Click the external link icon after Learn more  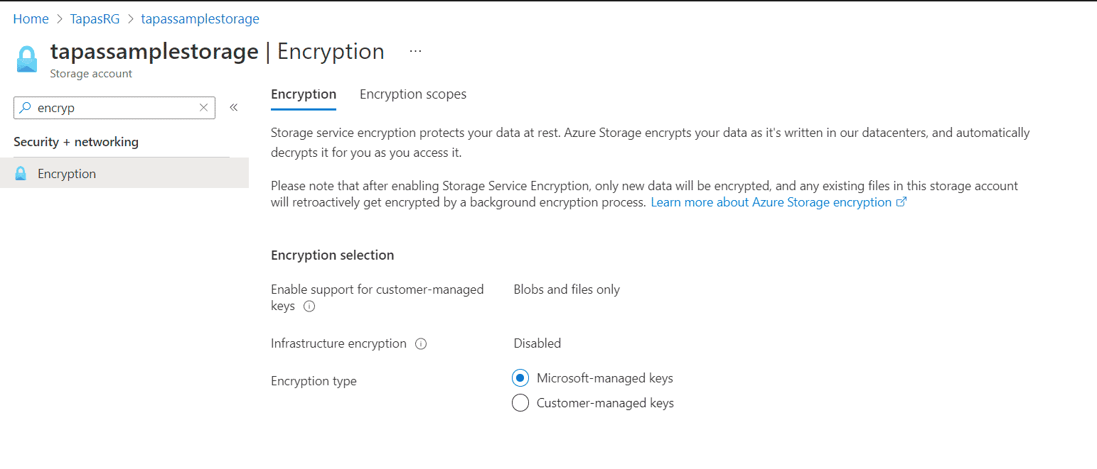tap(901, 202)
